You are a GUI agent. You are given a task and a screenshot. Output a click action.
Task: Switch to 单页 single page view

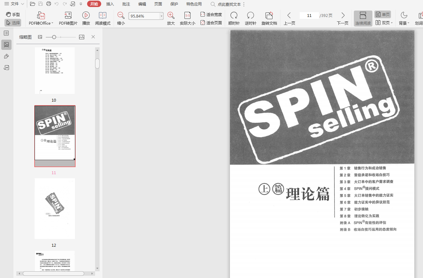[x=383, y=14]
